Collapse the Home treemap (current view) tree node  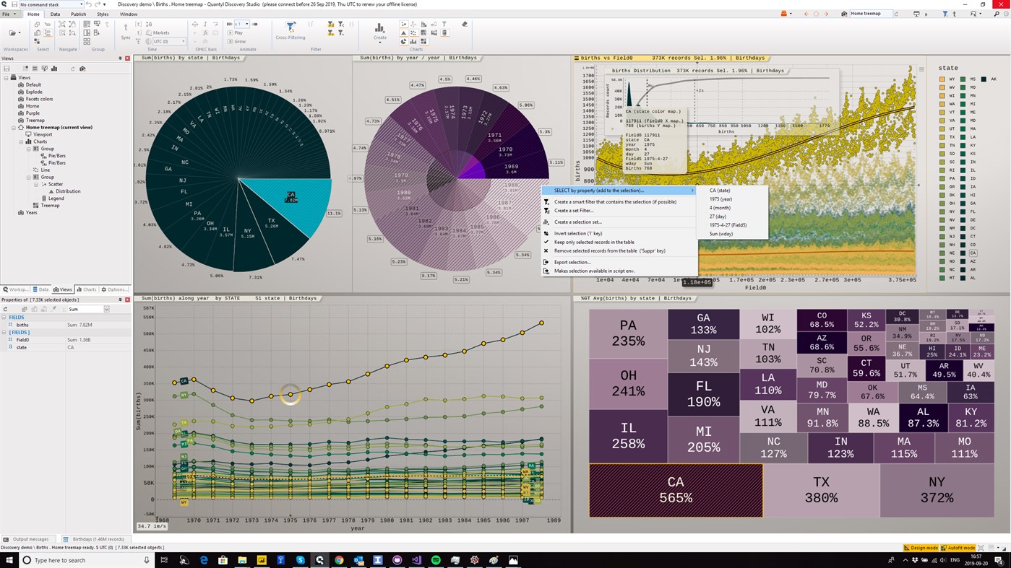click(12, 127)
